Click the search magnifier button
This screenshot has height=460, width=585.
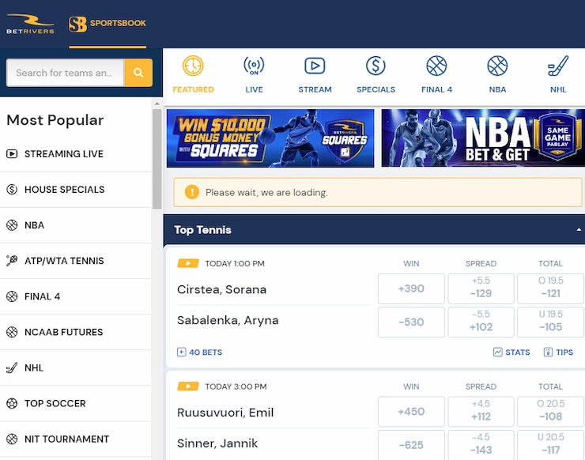pos(138,73)
